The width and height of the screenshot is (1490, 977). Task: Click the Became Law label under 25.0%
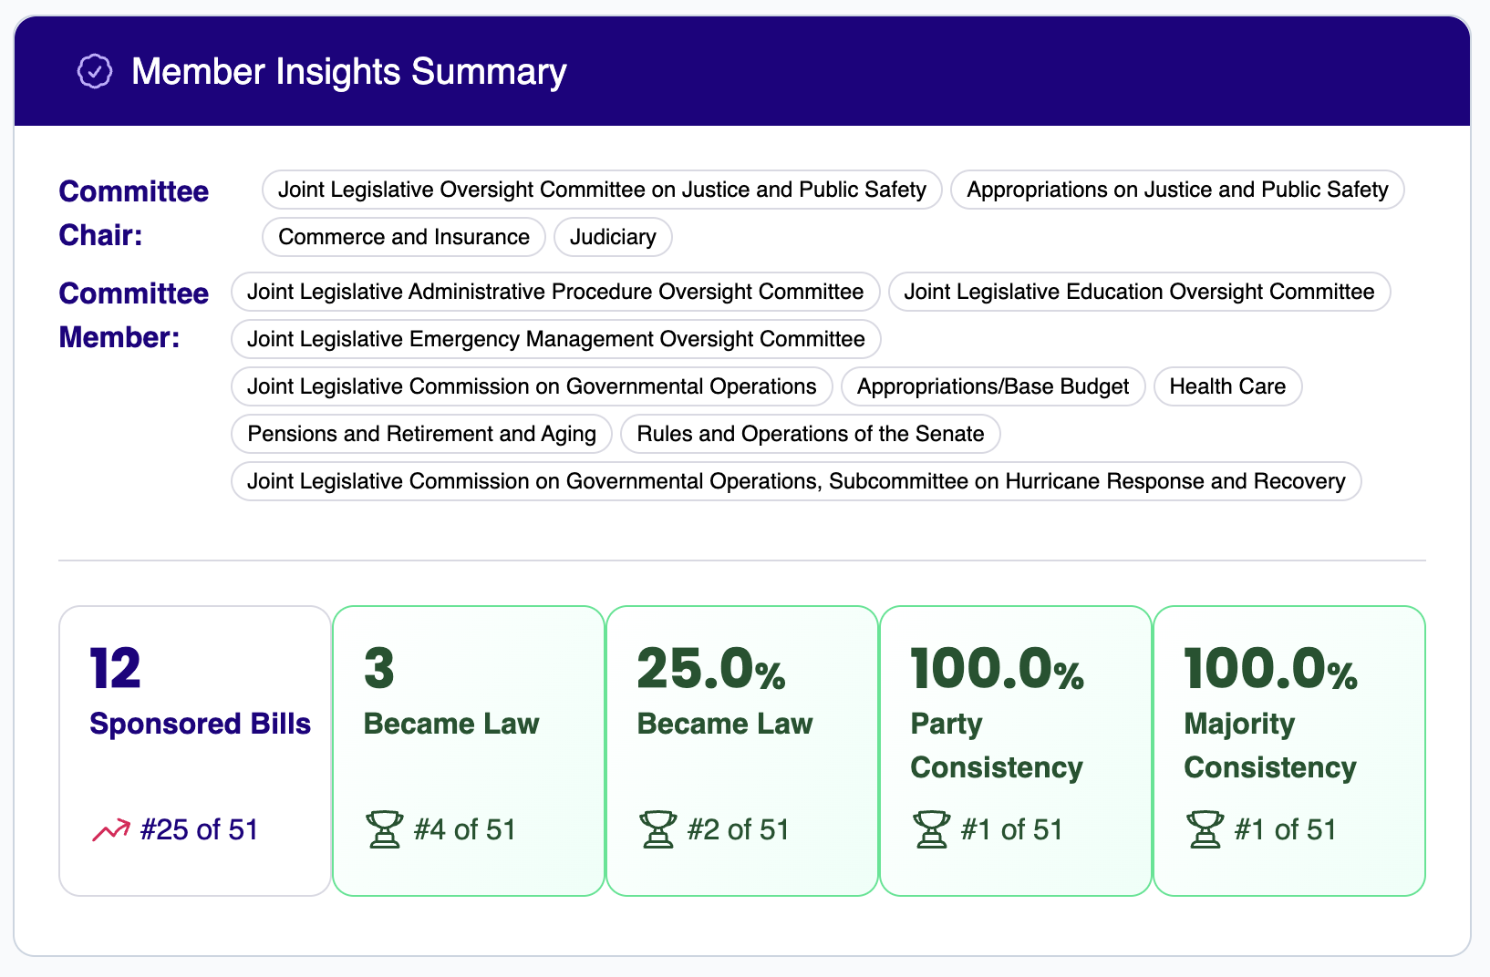coord(725,724)
